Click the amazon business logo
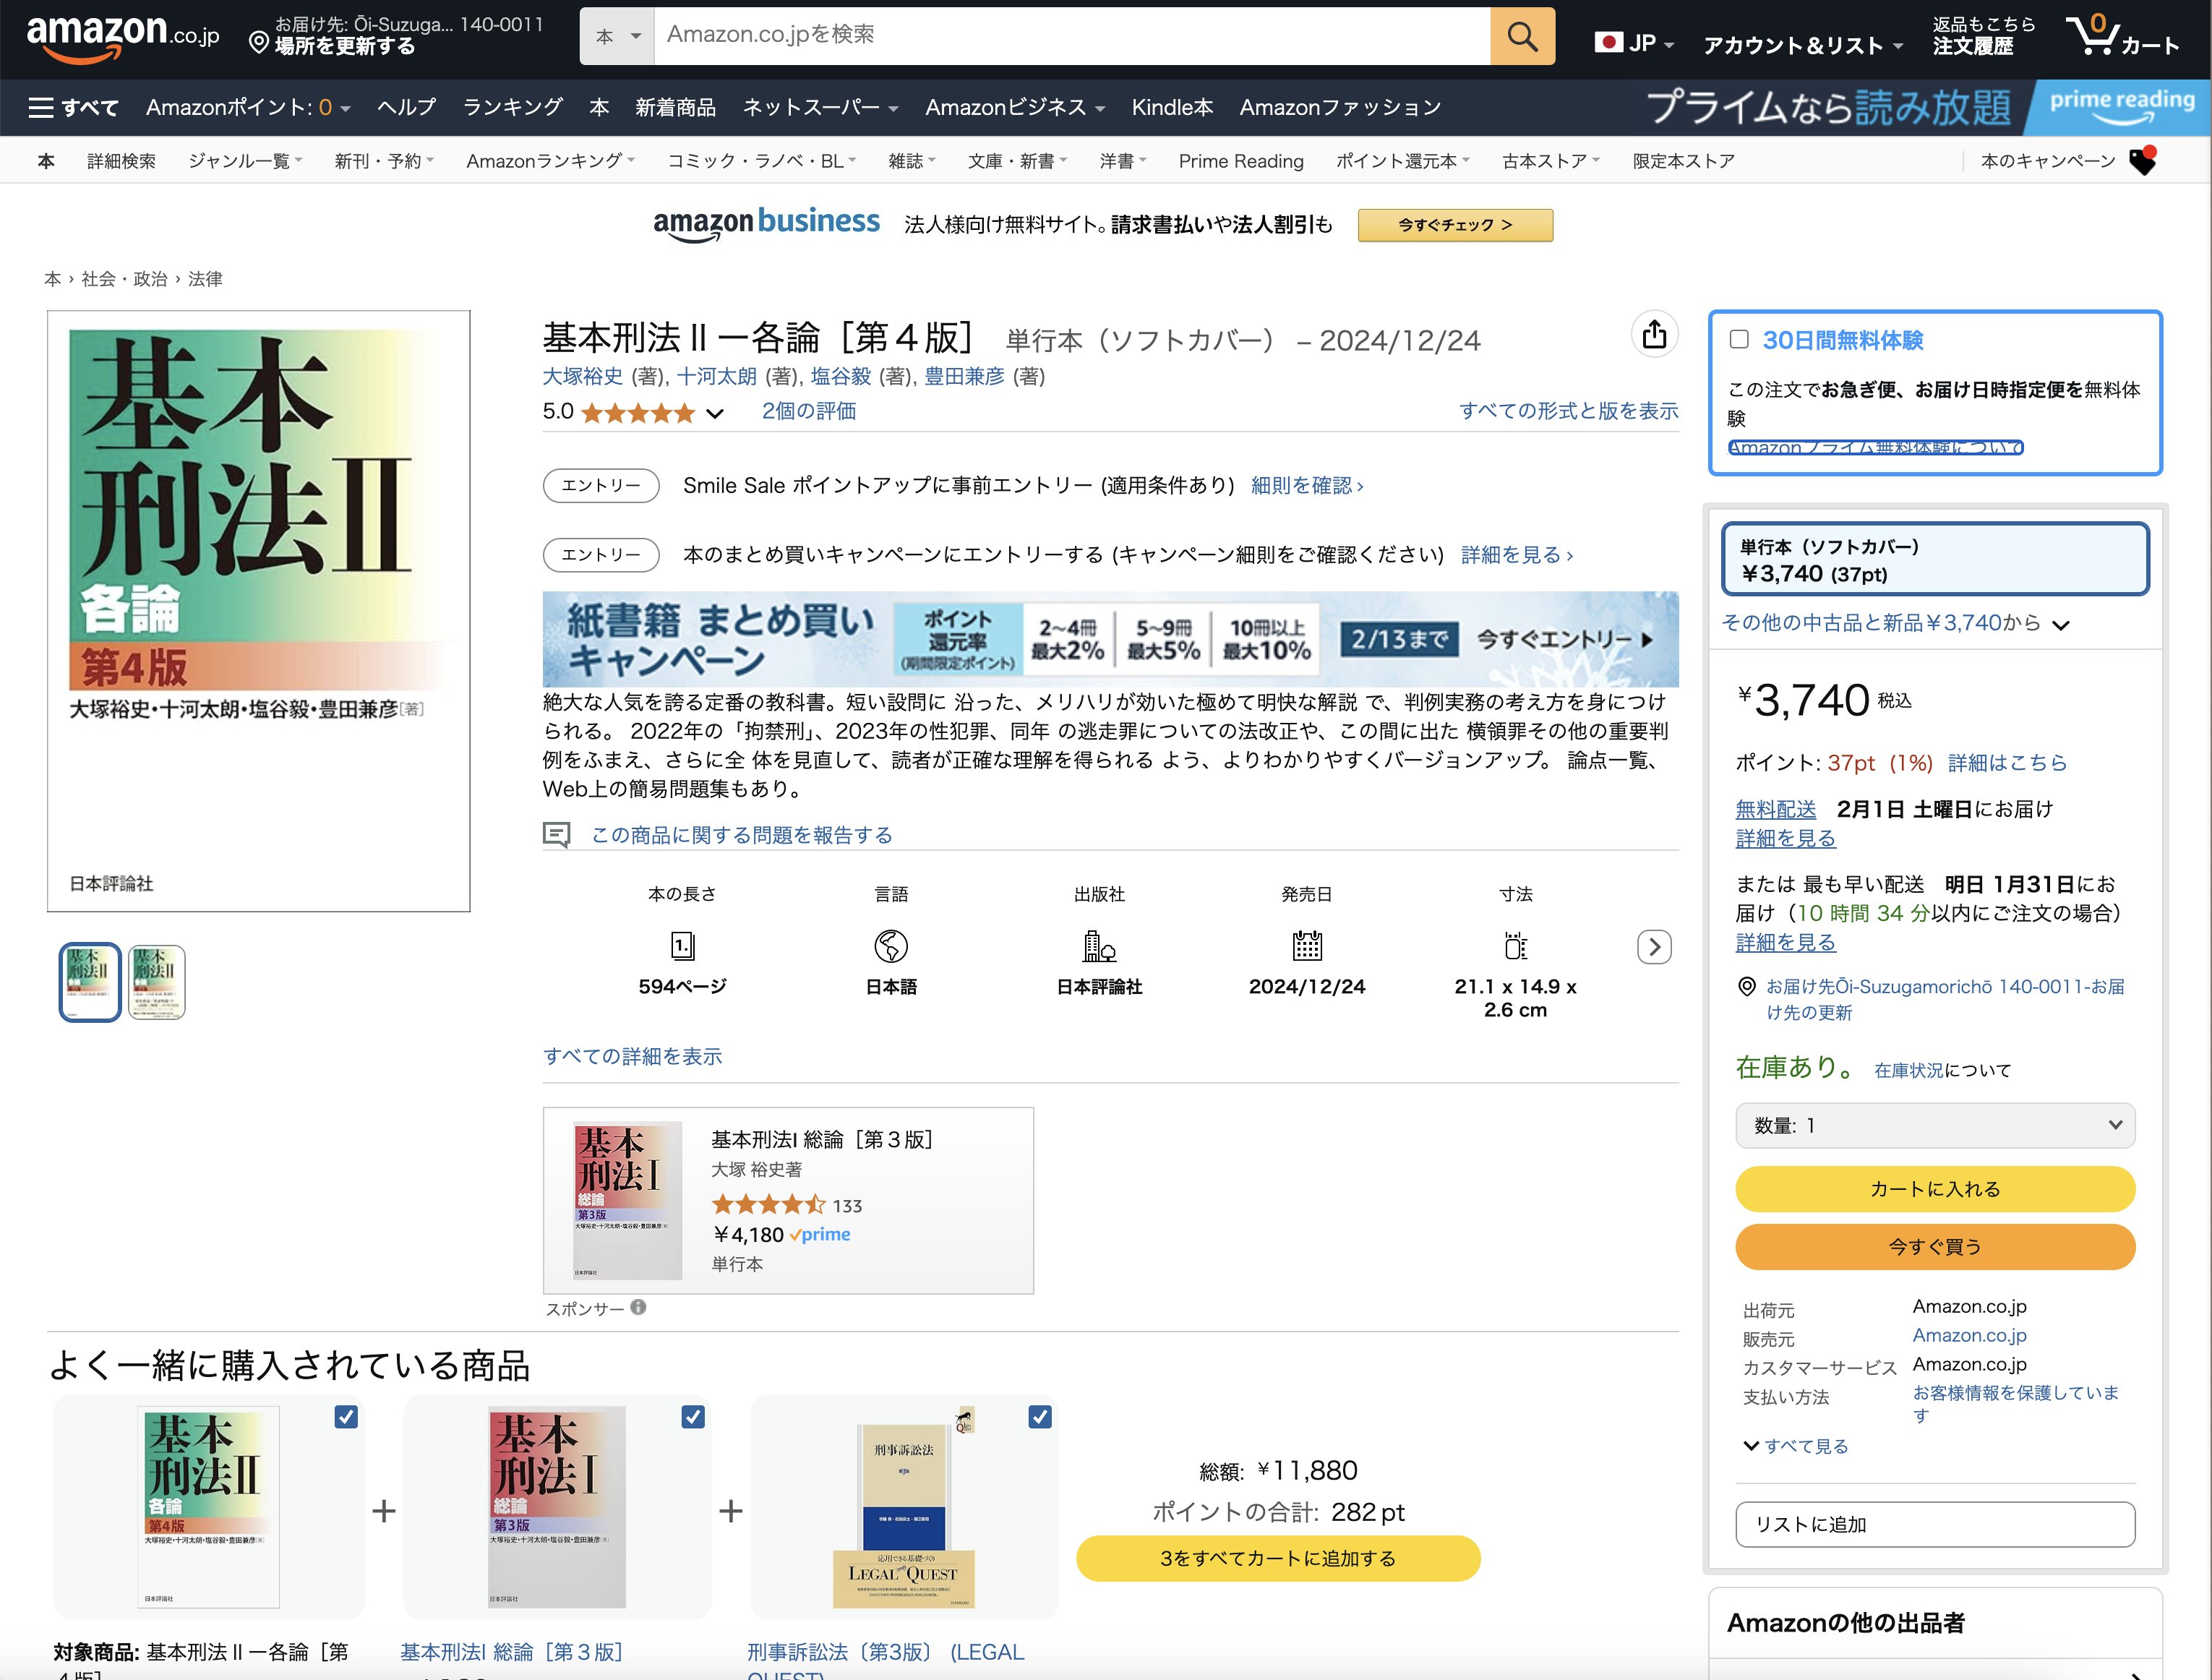The width and height of the screenshot is (2212, 1680). point(766,224)
